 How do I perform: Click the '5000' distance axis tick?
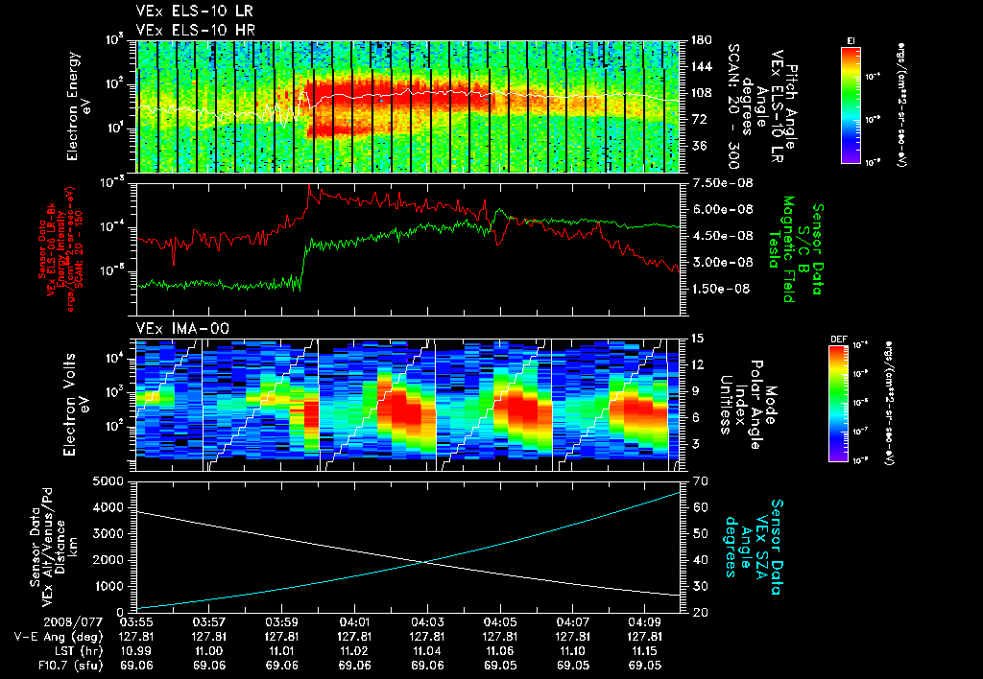(108, 481)
